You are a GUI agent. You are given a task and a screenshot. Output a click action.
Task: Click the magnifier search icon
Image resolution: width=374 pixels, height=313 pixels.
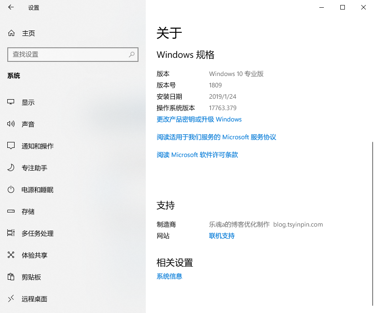[x=132, y=55]
